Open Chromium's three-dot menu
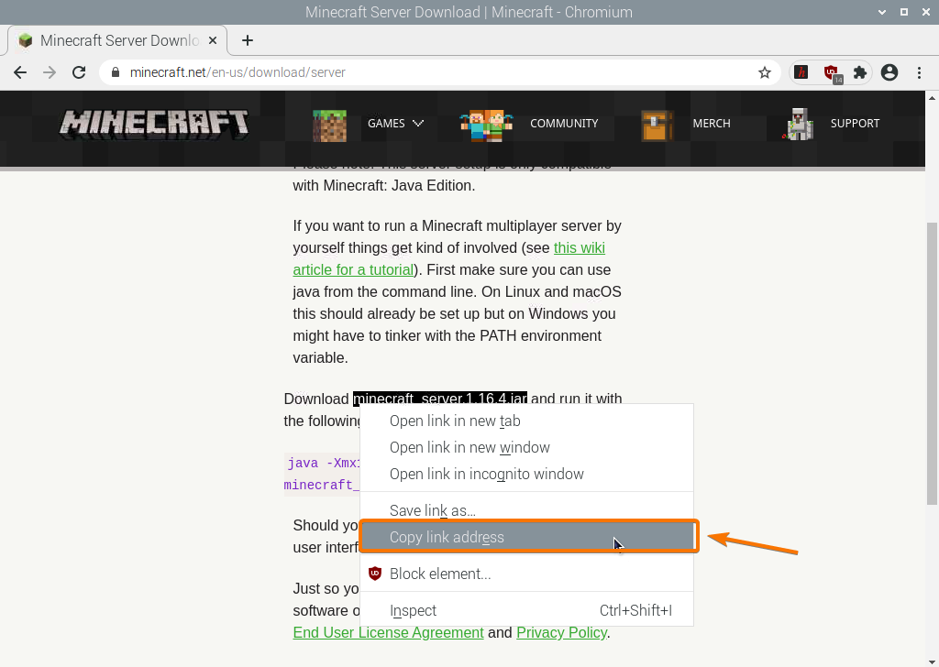This screenshot has width=939, height=667. click(919, 72)
